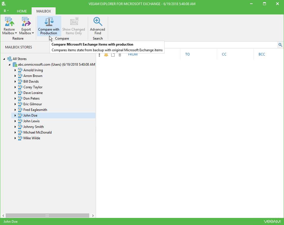Expand the Eric Gilmour mailbox

pyautogui.click(x=15, y=104)
